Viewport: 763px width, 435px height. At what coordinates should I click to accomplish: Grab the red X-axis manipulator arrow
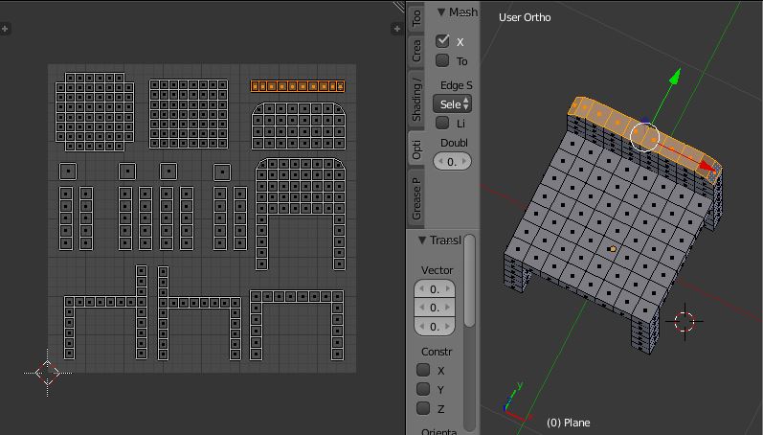point(708,166)
